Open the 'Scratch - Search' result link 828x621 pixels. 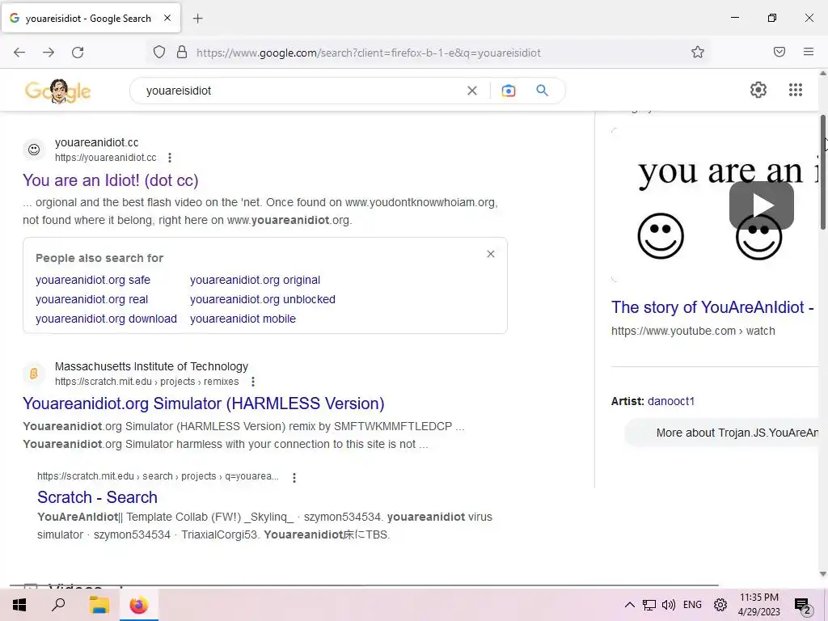pyautogui.click(x=97, y=497)
